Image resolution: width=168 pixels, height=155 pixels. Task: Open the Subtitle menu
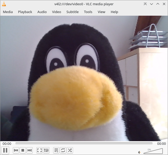(x=72, y=12)
